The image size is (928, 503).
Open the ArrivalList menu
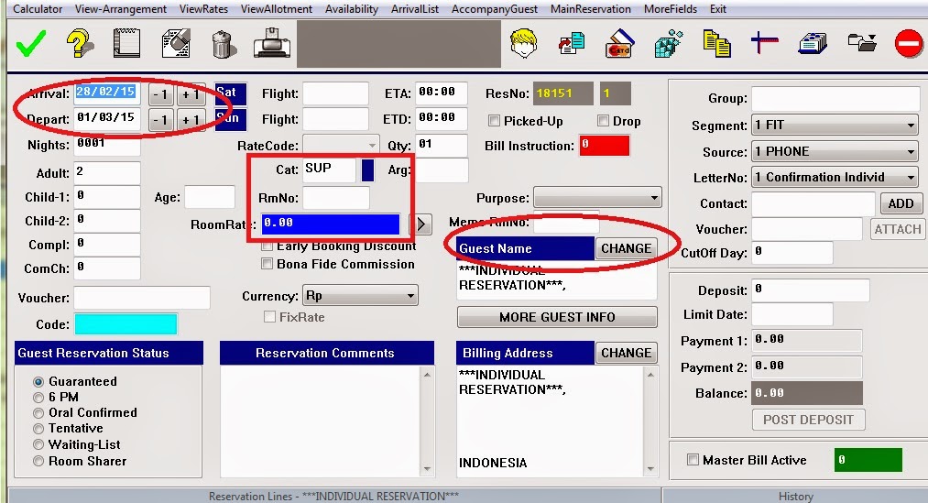415,9
